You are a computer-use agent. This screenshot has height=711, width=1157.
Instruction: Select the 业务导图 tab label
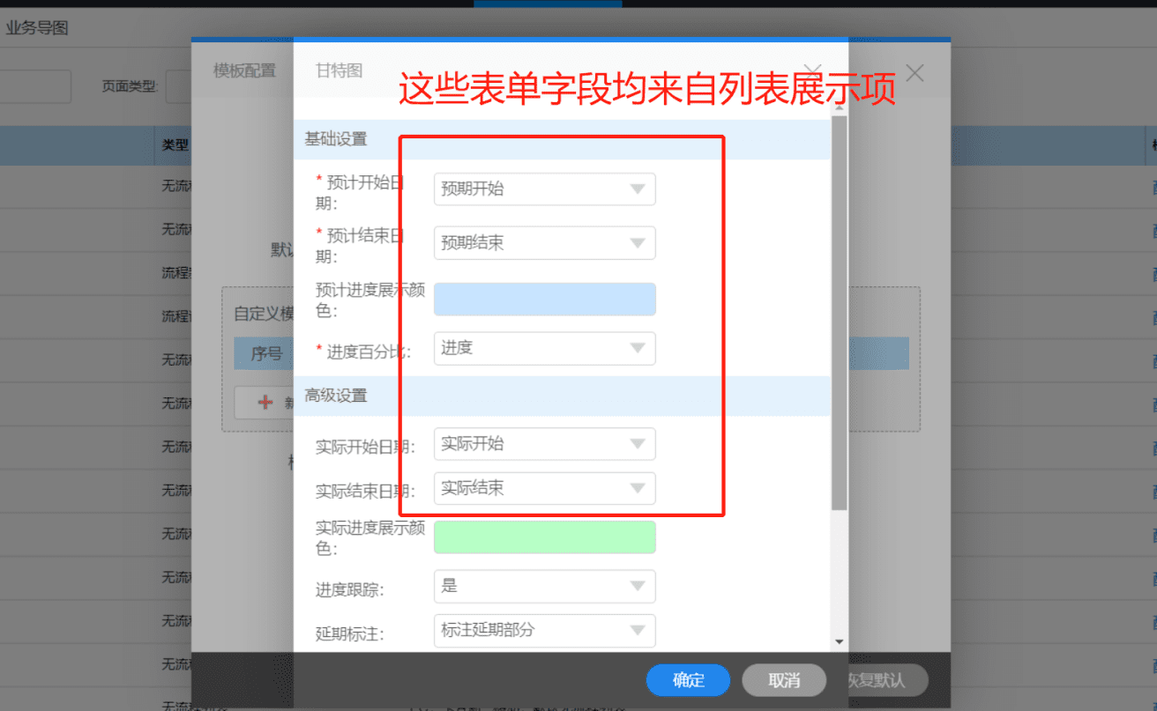36,28
